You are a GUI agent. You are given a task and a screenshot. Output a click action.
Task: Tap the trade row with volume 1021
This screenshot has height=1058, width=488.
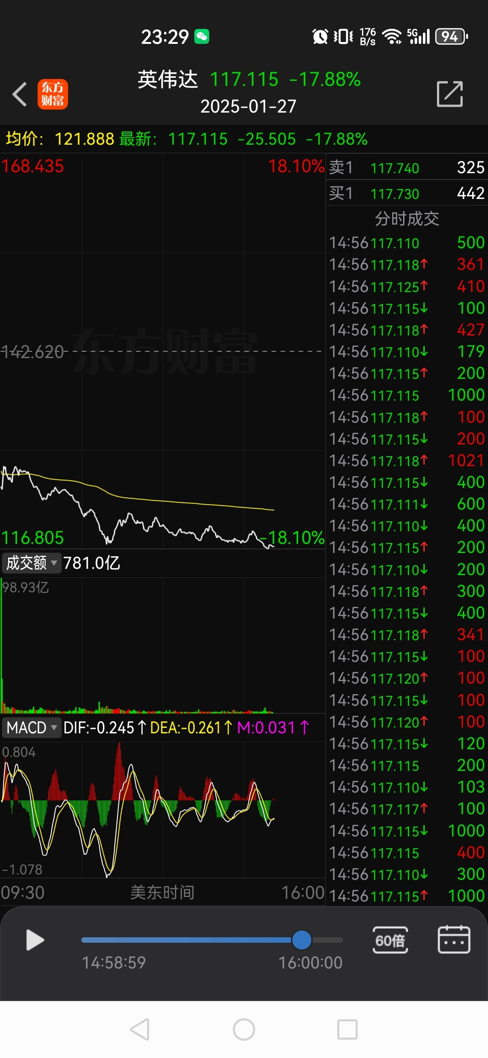407,460
